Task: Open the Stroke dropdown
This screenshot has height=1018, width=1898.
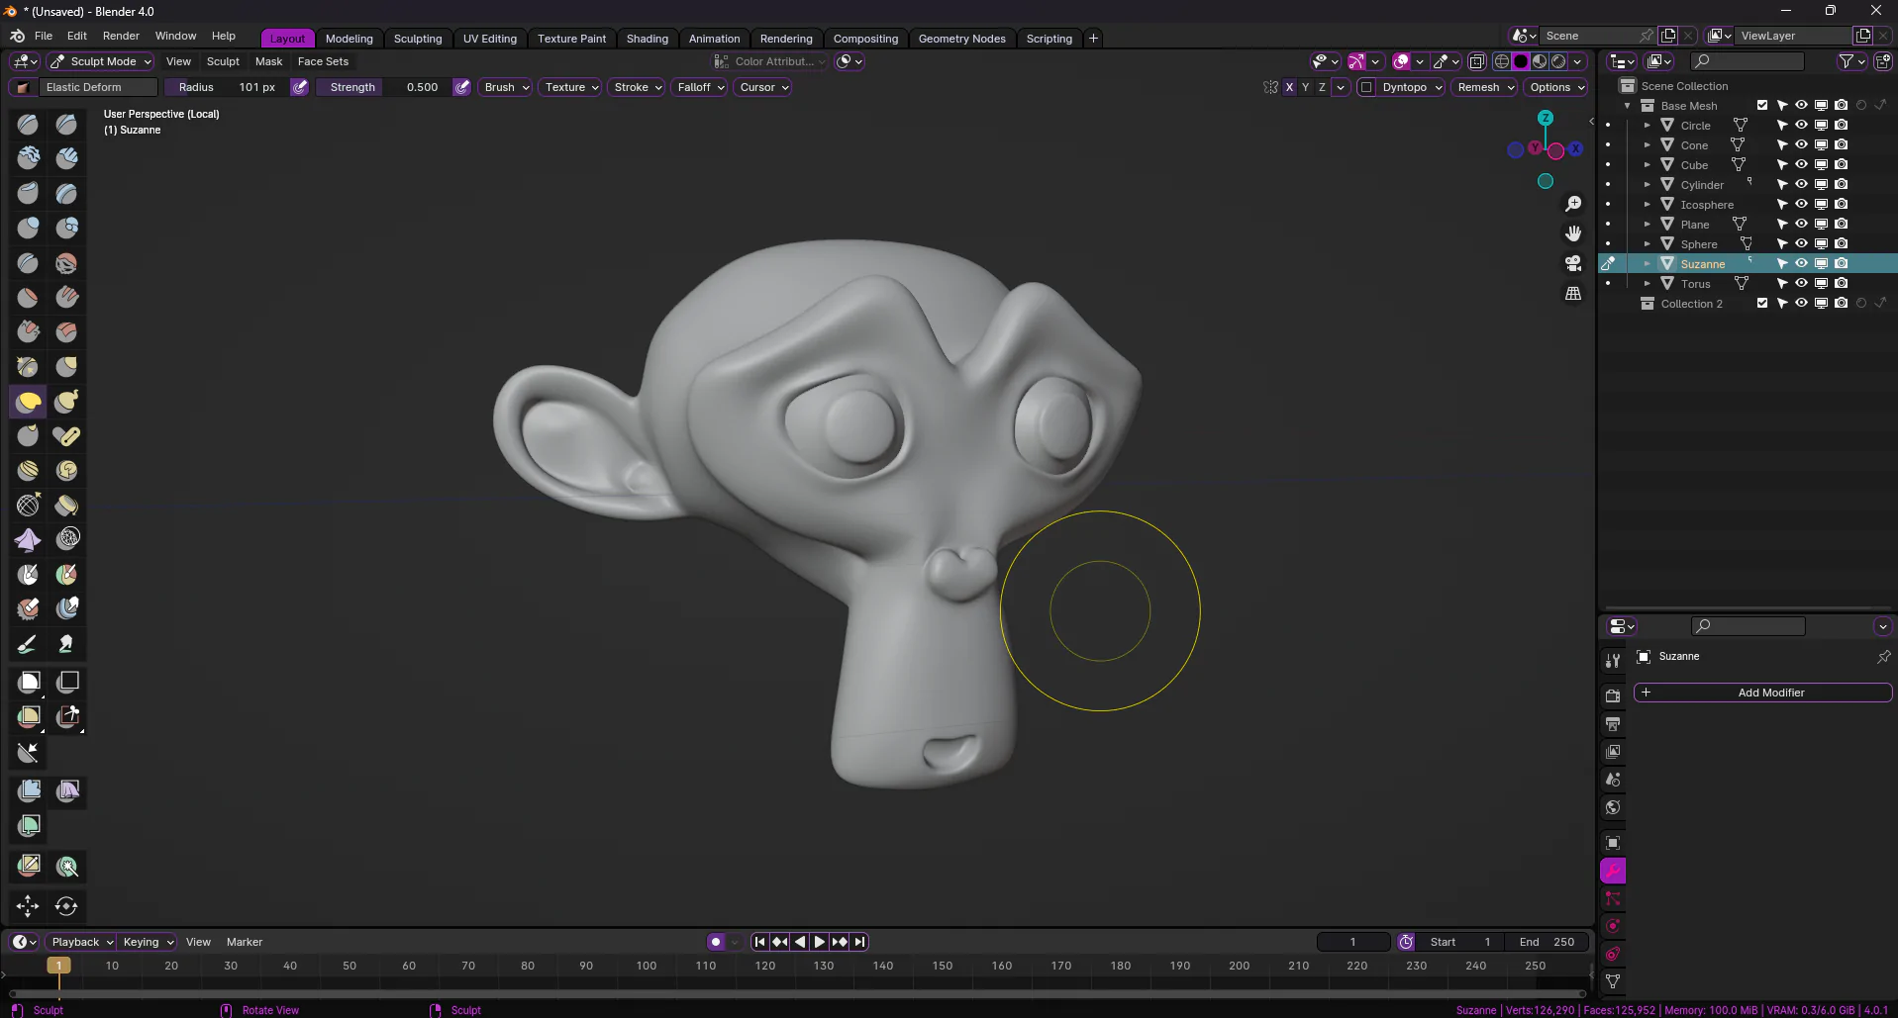Action: (638, 87)
